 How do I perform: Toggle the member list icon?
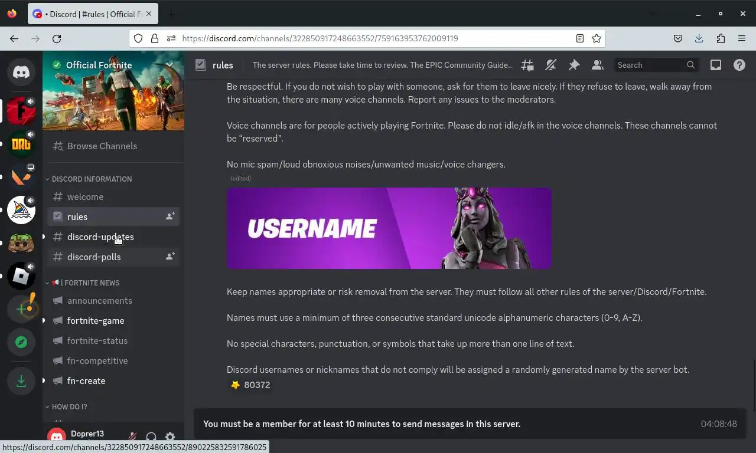(x=598, y=65)
